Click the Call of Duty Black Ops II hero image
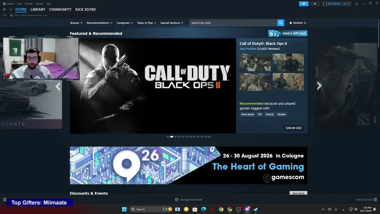The height and width of the screenshot is (214, 380). coord(153,86)
